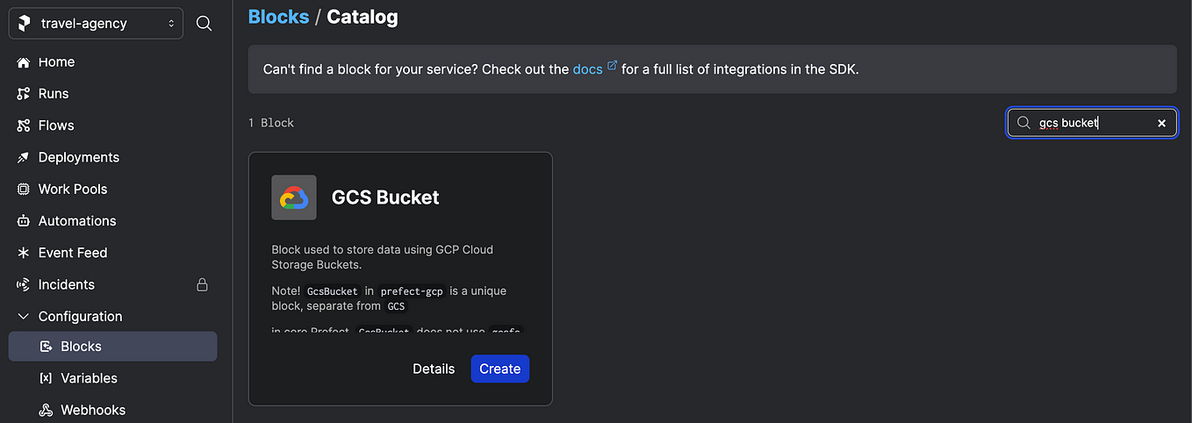Image resolution: width=1192 pixels, height=423 pixels.
Task: Click the Google Cloud block logo
Action: coord(294,197)
